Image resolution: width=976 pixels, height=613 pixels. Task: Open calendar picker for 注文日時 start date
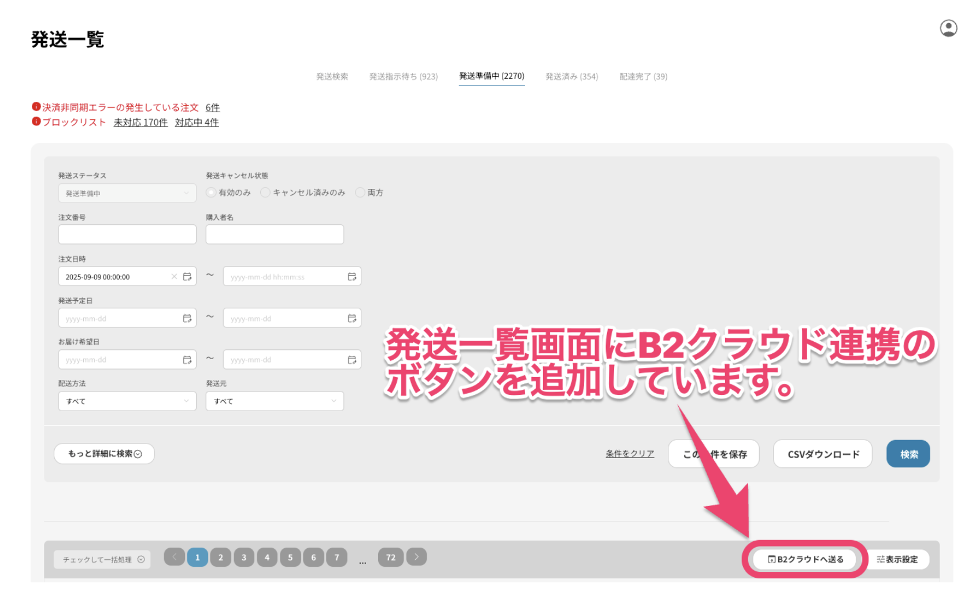tap(187, 277)
